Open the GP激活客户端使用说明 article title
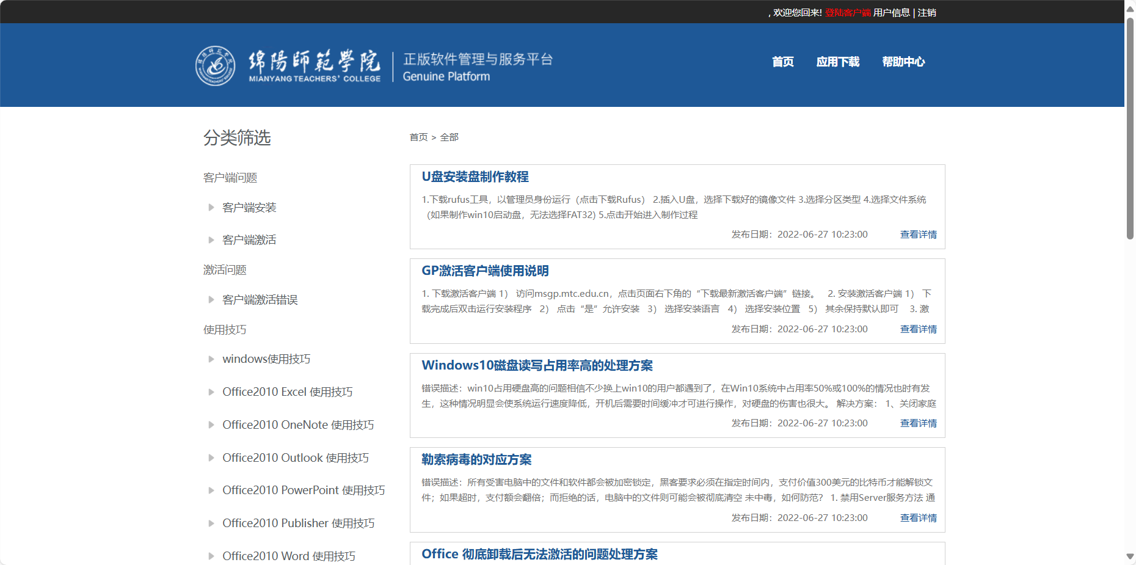 [x=485, y=271]
